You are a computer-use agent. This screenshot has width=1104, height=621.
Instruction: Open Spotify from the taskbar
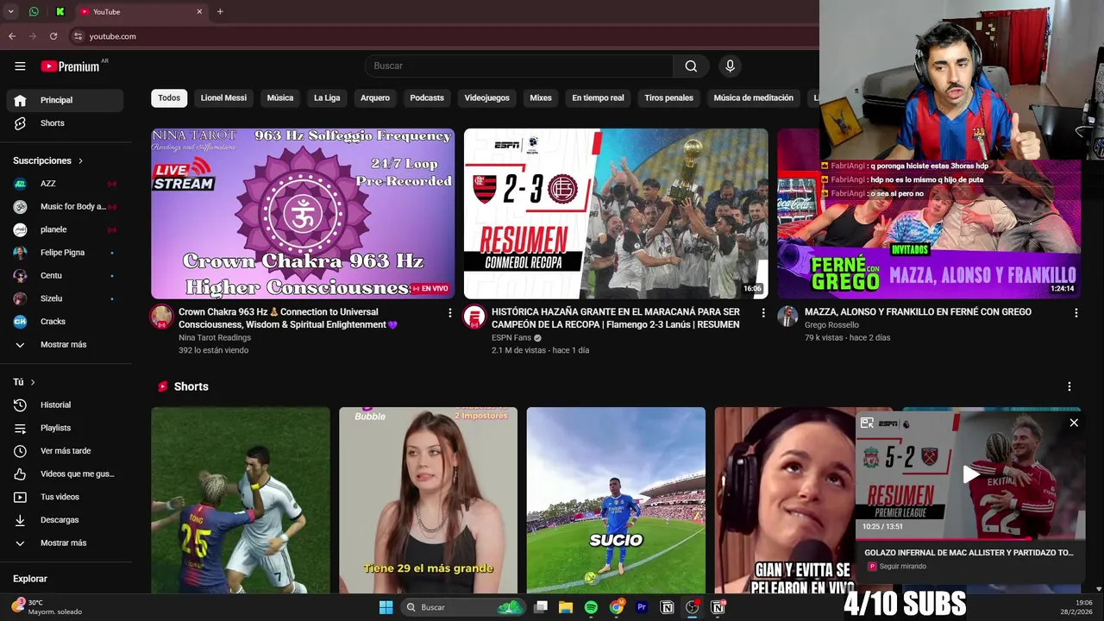point(591,607)
